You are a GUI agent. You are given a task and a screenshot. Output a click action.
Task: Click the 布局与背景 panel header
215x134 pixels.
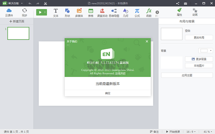click(x=187, y=21)
